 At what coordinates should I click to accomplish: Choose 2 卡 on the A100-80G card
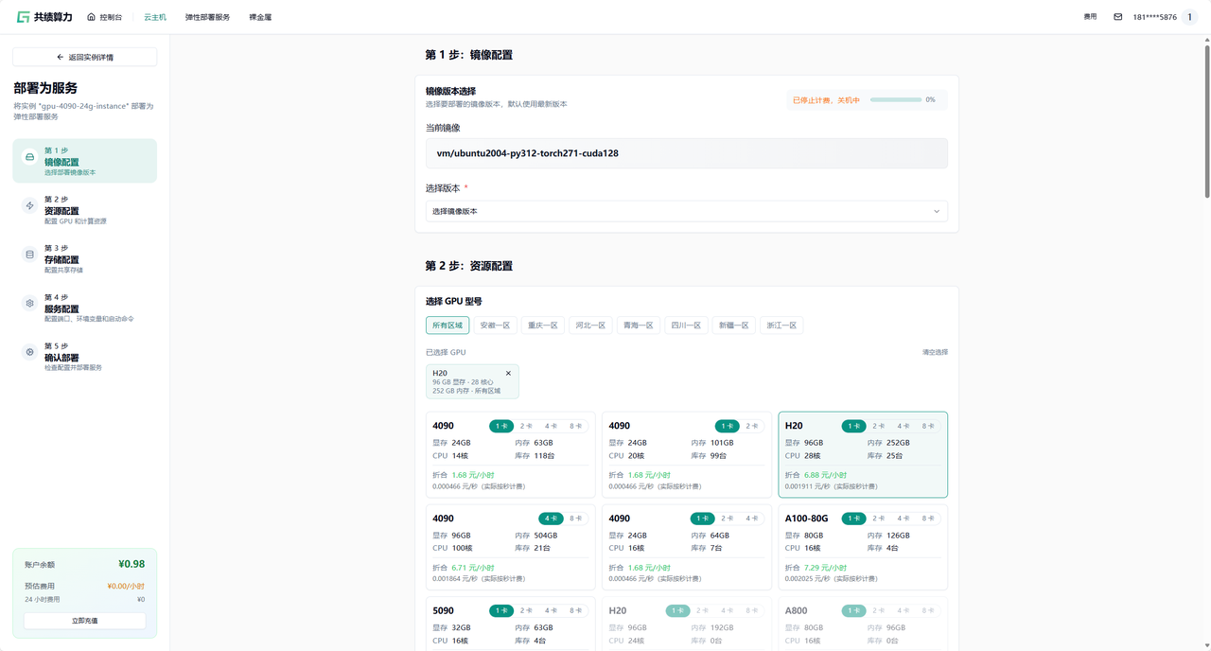click(879, 519)
